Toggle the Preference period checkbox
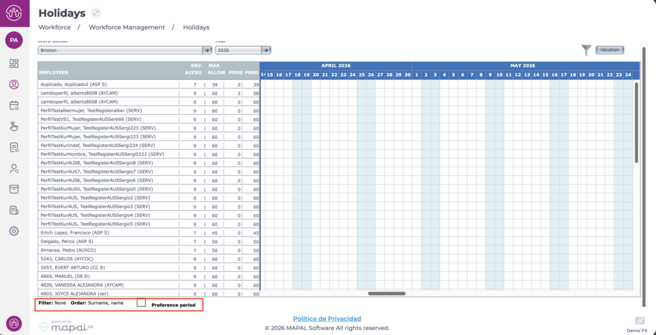 click(141, 302)
